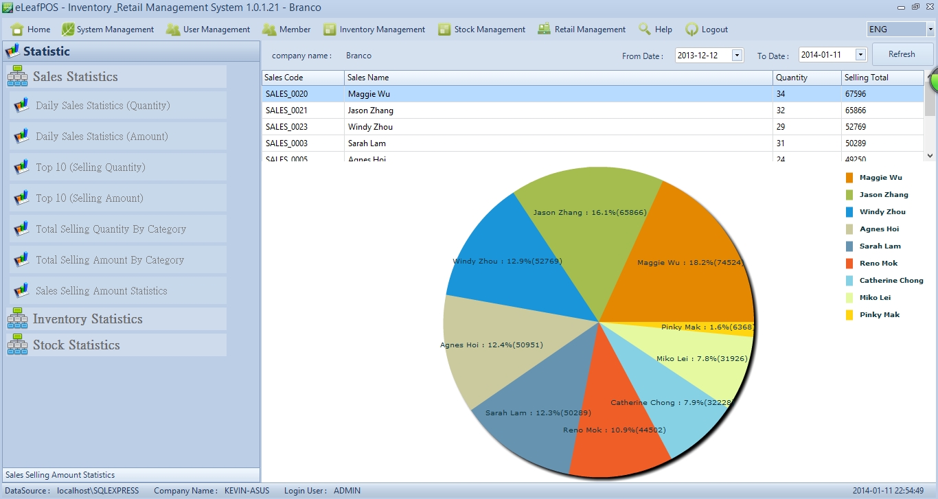Expand the Stock Statistics section
Image resolution: width=938 pixels, height=499 pixels.
click(x=76, y=345)
